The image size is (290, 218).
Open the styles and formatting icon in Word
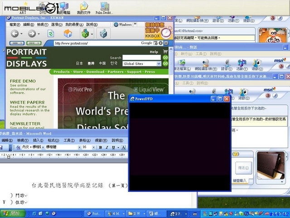tap(18, 147)
